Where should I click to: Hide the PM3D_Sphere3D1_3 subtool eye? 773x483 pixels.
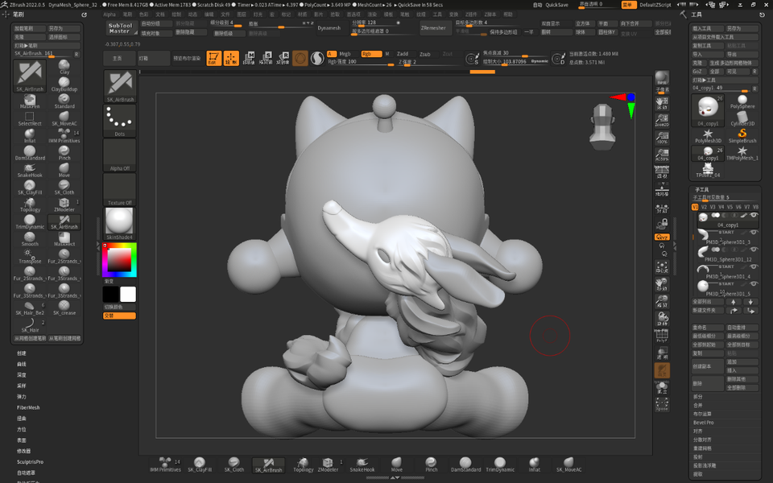[x=754, y=233]
